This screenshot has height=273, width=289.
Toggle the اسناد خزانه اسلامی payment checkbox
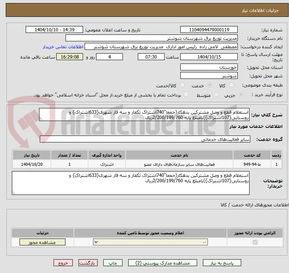pos(186,94)
